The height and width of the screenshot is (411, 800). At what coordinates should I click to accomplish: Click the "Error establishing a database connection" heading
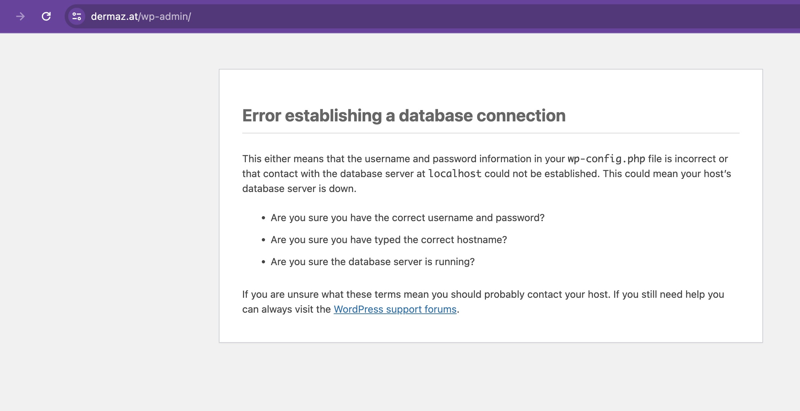click(x=404, y=116)
